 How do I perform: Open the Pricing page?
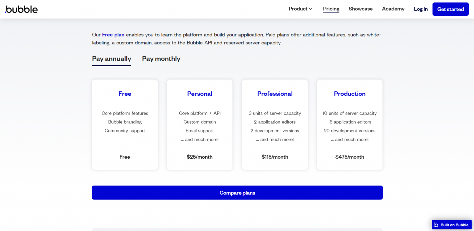(331, 9)
